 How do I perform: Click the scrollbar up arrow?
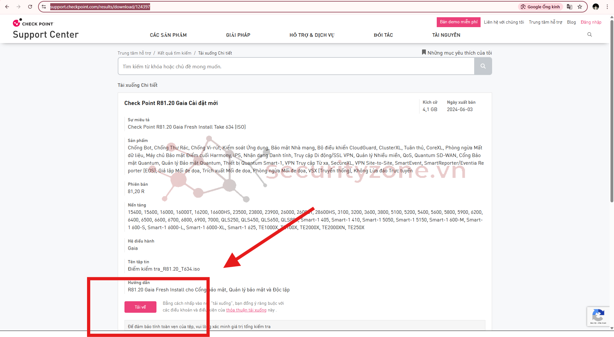click(x=612, y=17)
